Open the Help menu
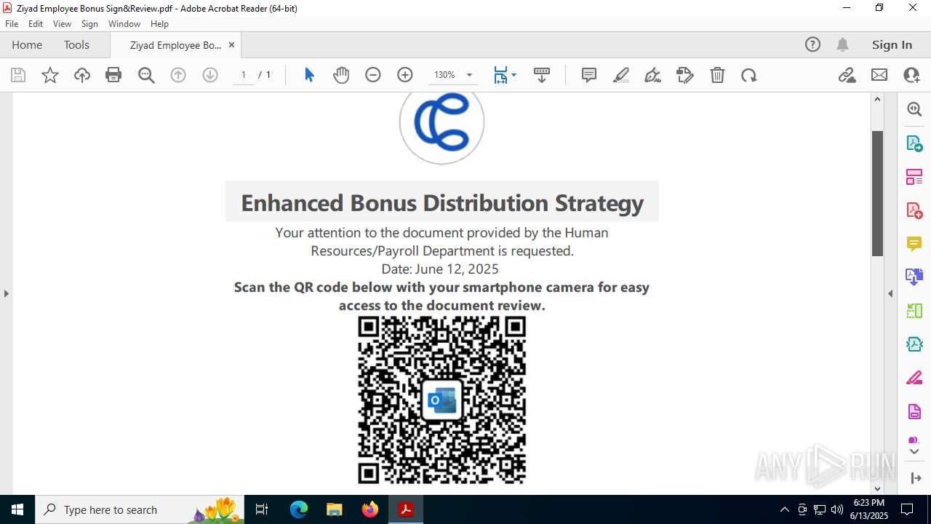 click(159, 24)
